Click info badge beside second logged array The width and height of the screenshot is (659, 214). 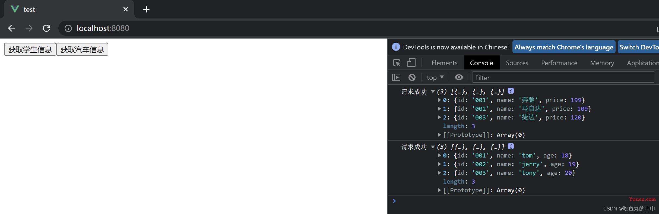[x=511, y=146]
